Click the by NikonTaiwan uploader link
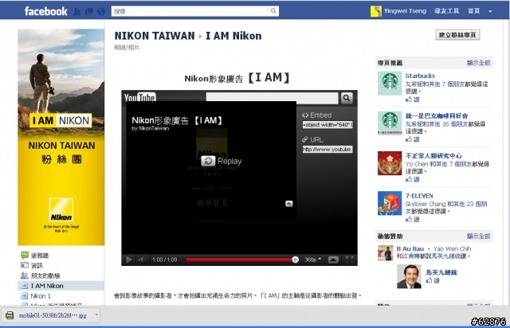 click(151, 128)
